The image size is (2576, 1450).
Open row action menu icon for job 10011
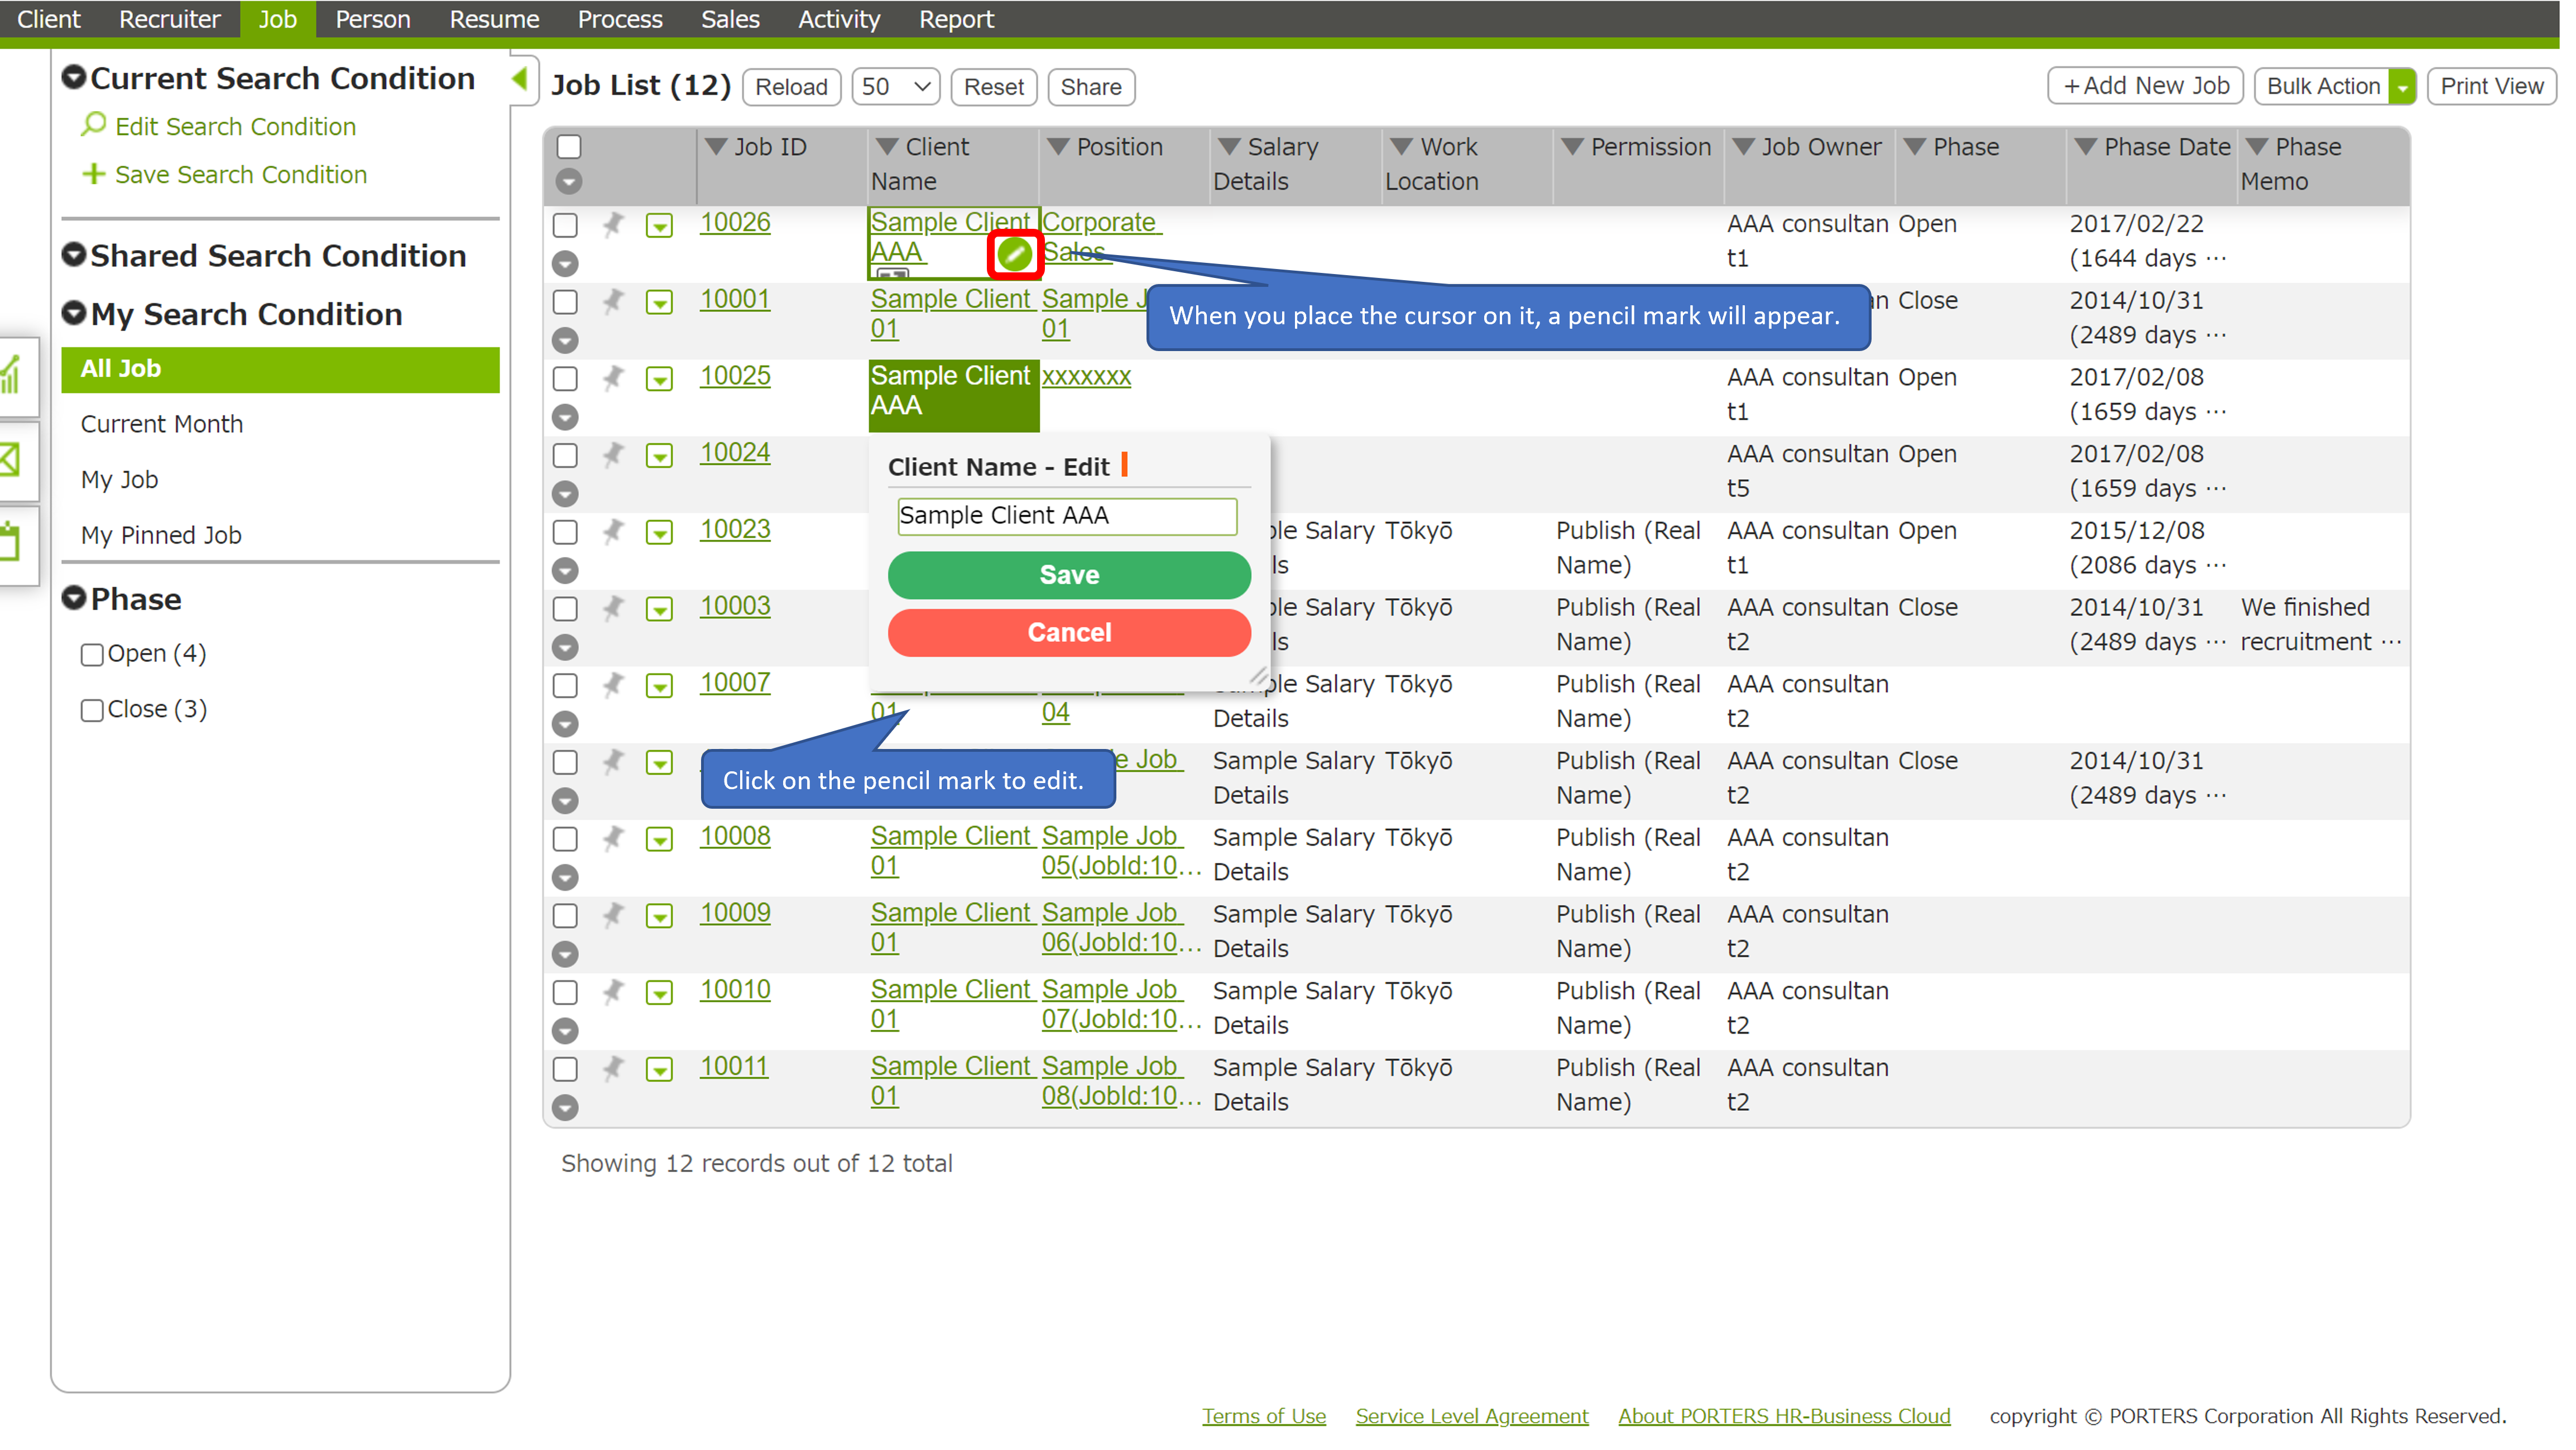pos(659,1070)
